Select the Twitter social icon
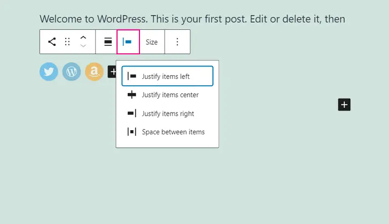Viewport: 389px width, 224px height. (x=49, y=71)
